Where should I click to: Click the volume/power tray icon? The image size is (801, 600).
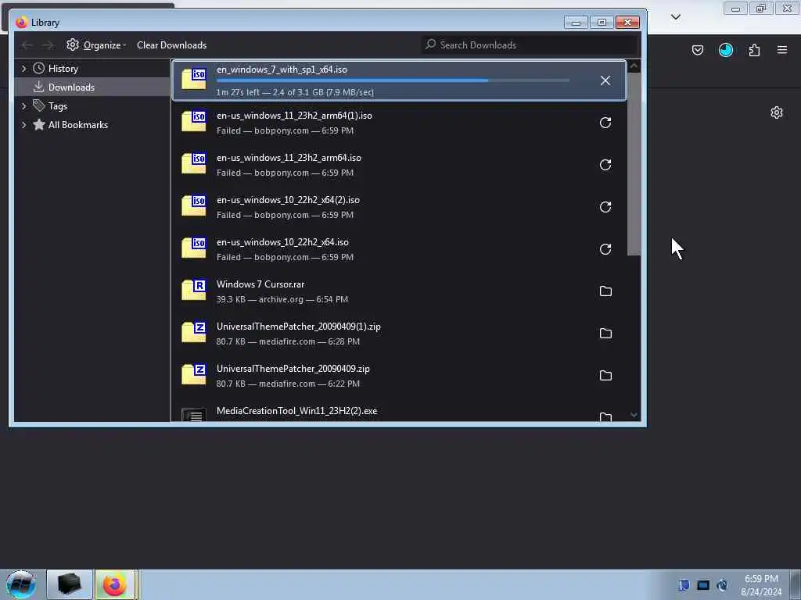(722, 585)
